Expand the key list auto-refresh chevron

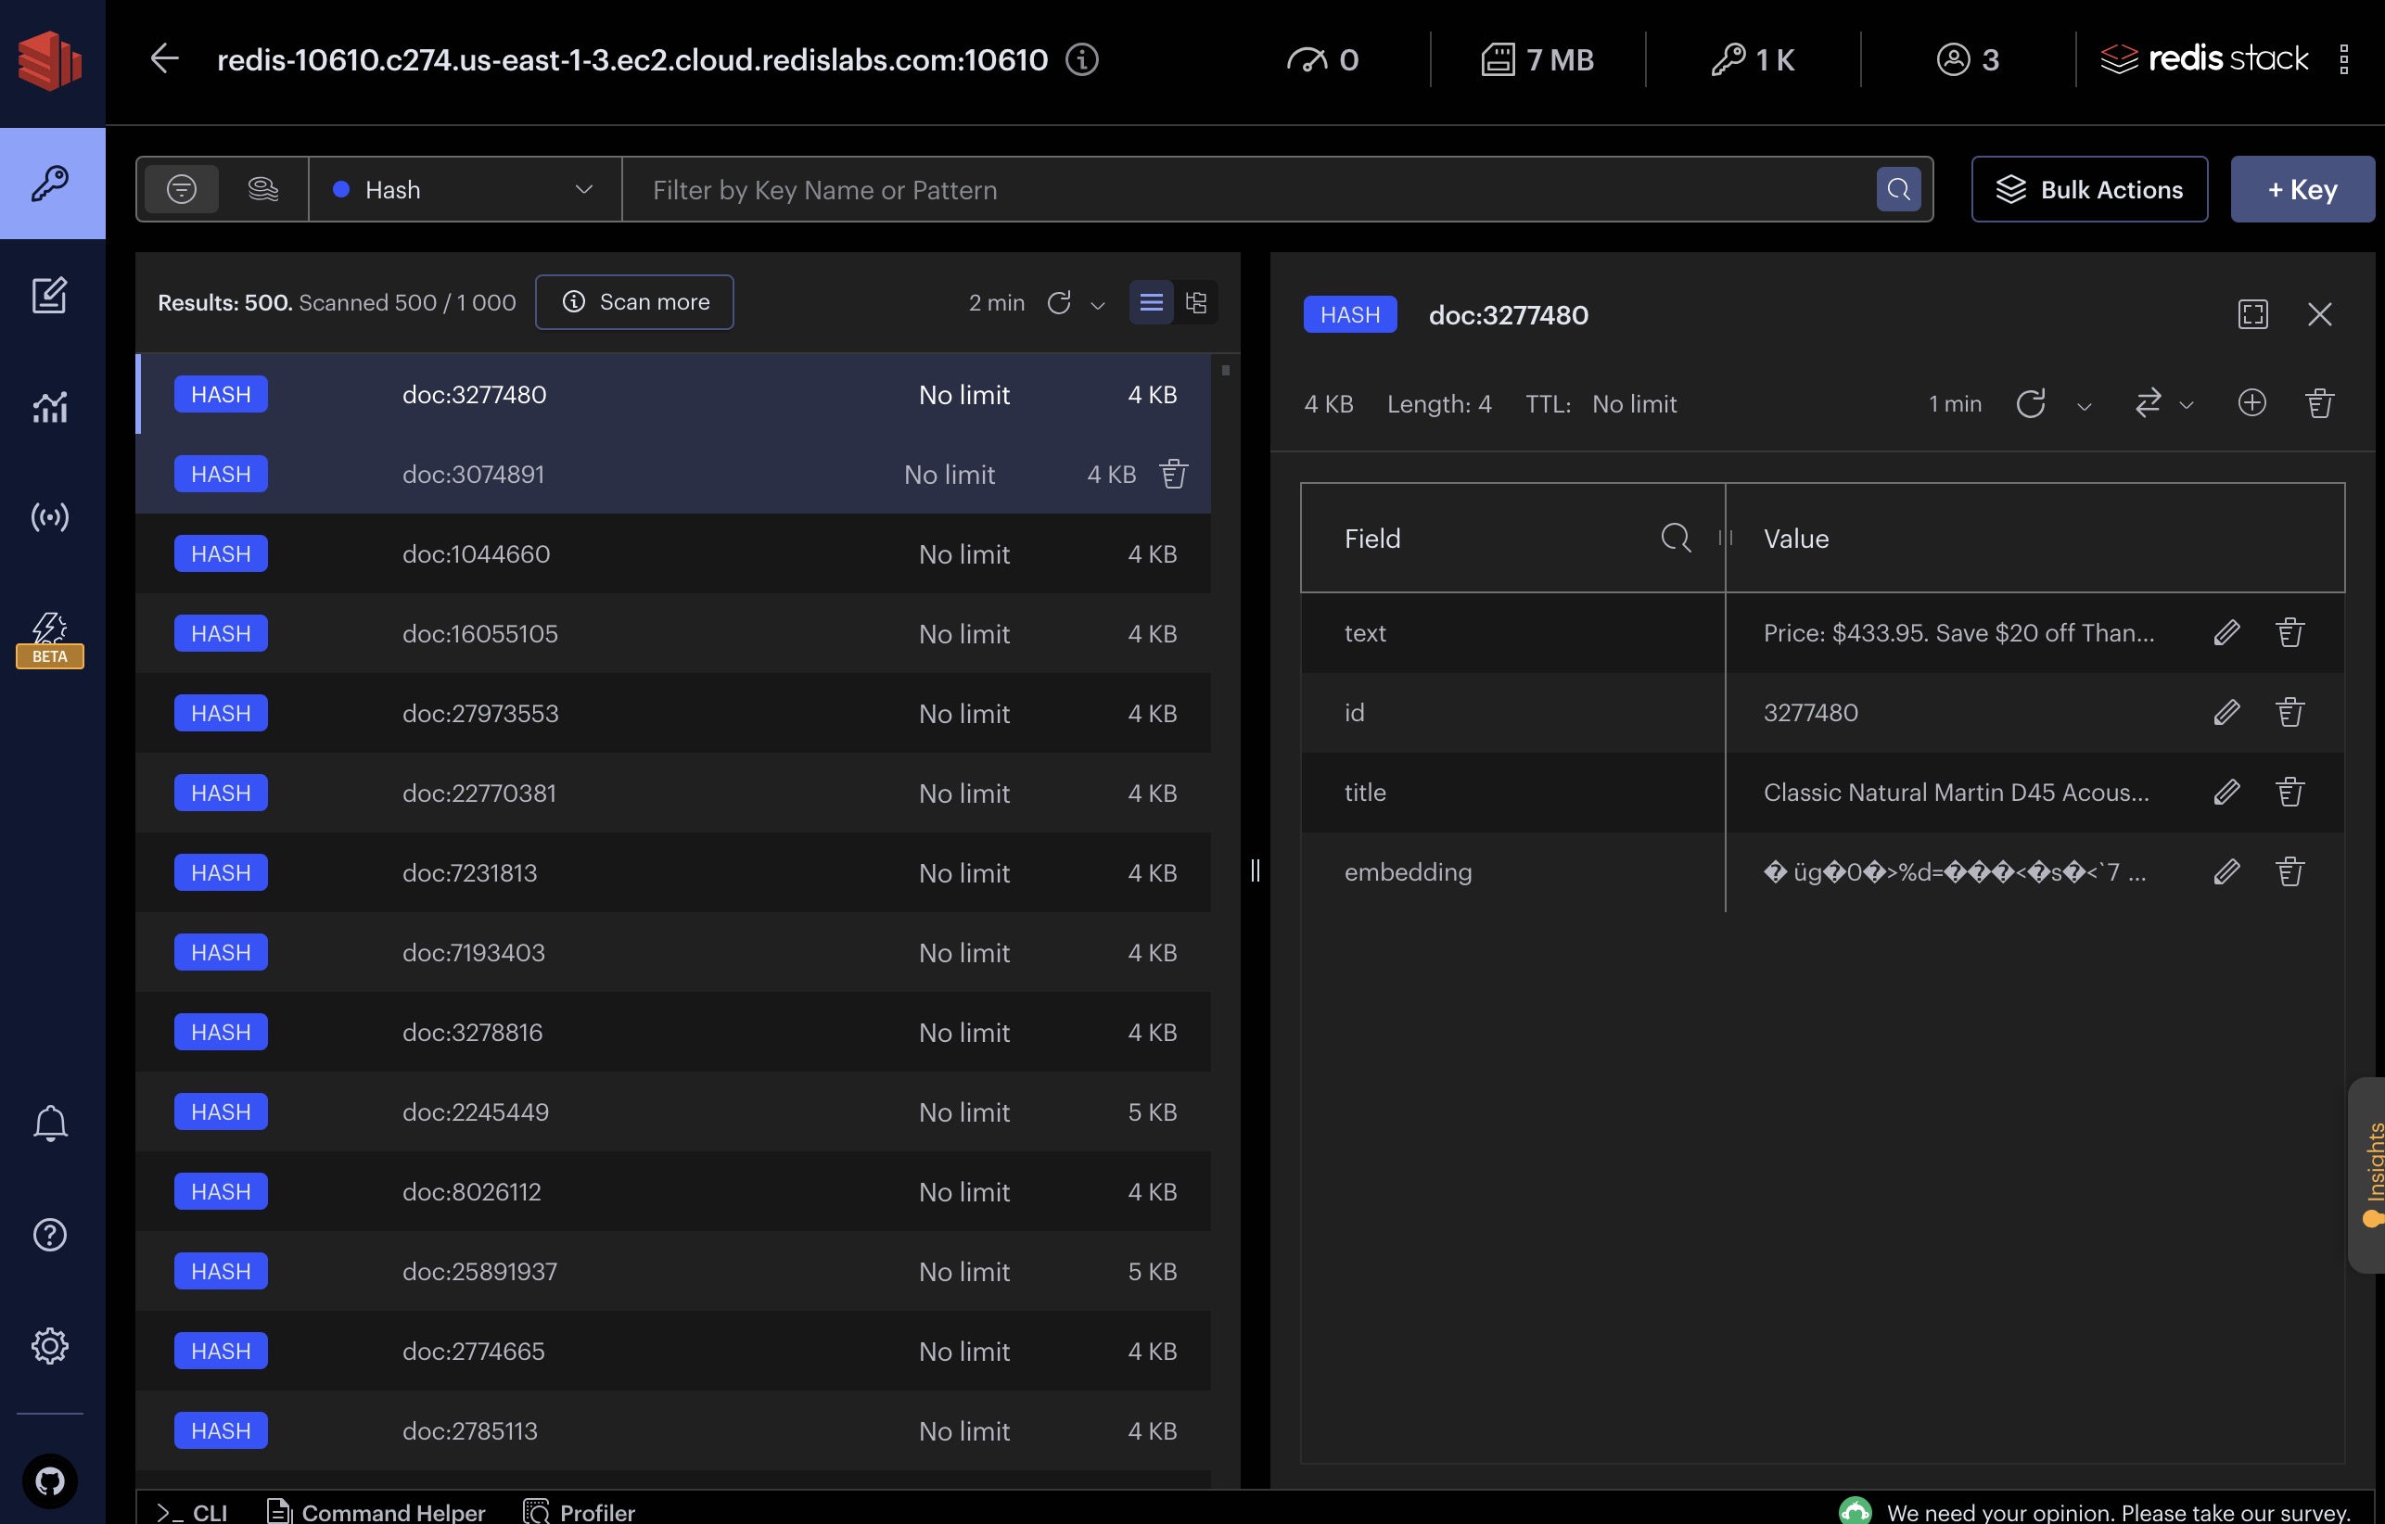click(1097, 305)
